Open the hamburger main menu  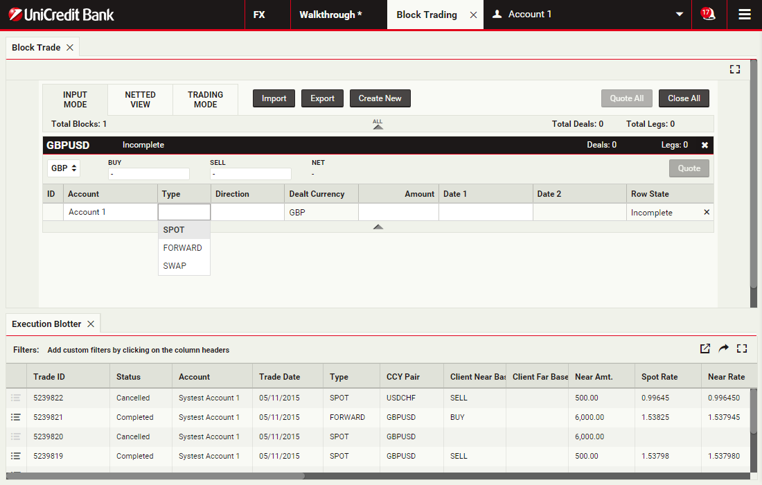click(745, 15)
